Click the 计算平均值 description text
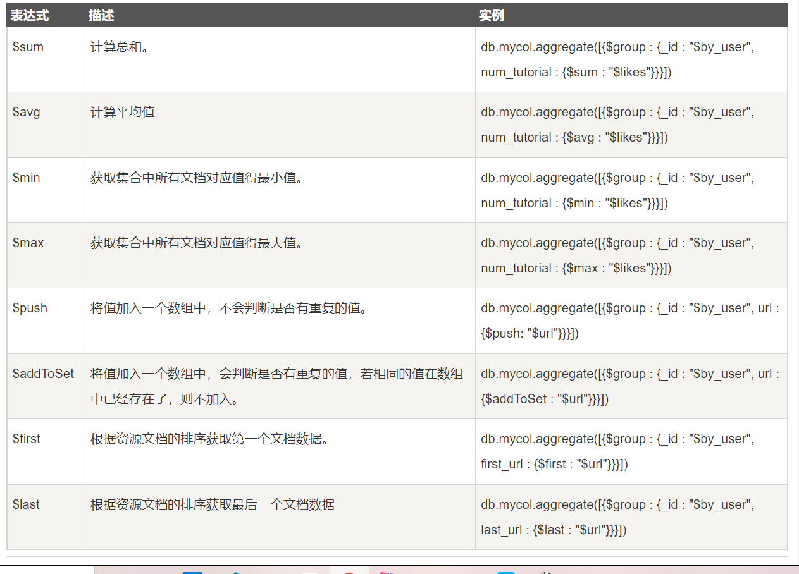799x574 pixels. [x=123, y=113]
